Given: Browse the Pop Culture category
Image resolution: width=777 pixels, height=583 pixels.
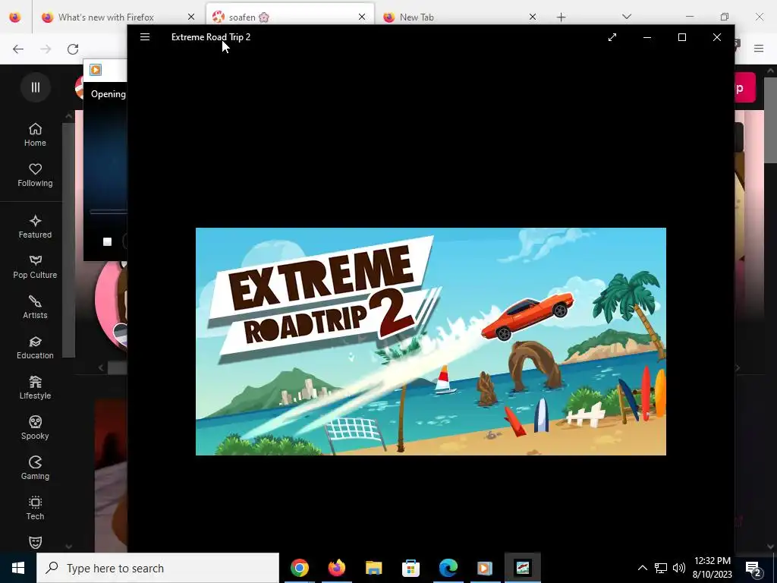Looking at the screenshot, I should coord(35,266).
